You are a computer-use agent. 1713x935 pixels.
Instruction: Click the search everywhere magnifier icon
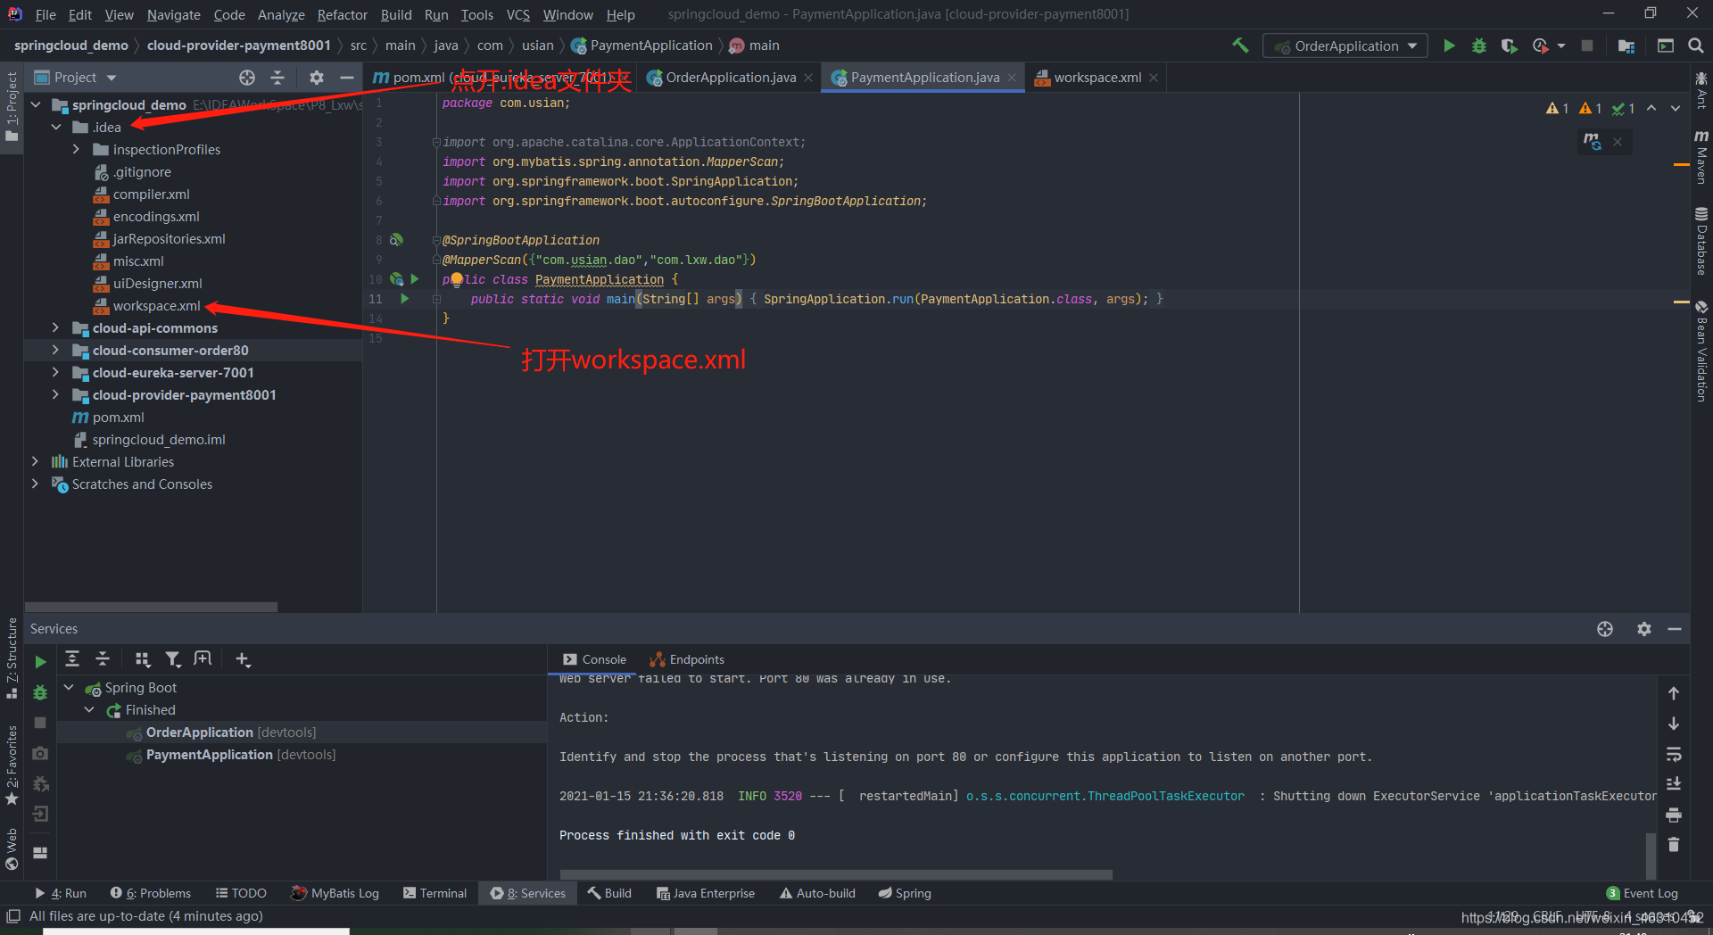[1694, 46]
